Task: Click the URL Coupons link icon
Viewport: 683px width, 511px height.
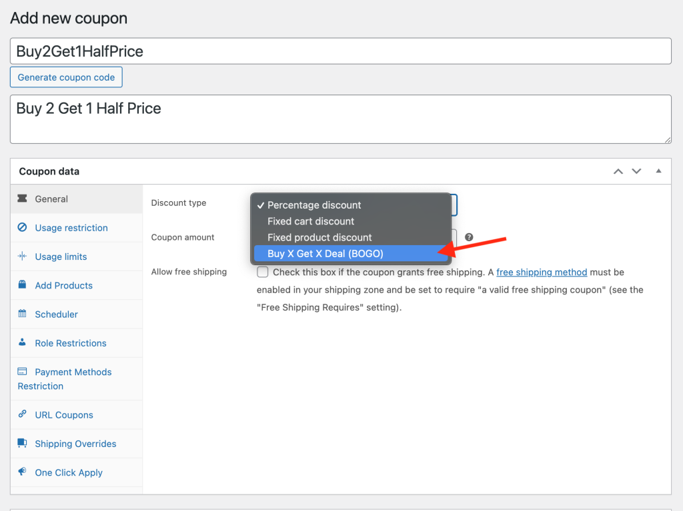Action: point(22,414)
